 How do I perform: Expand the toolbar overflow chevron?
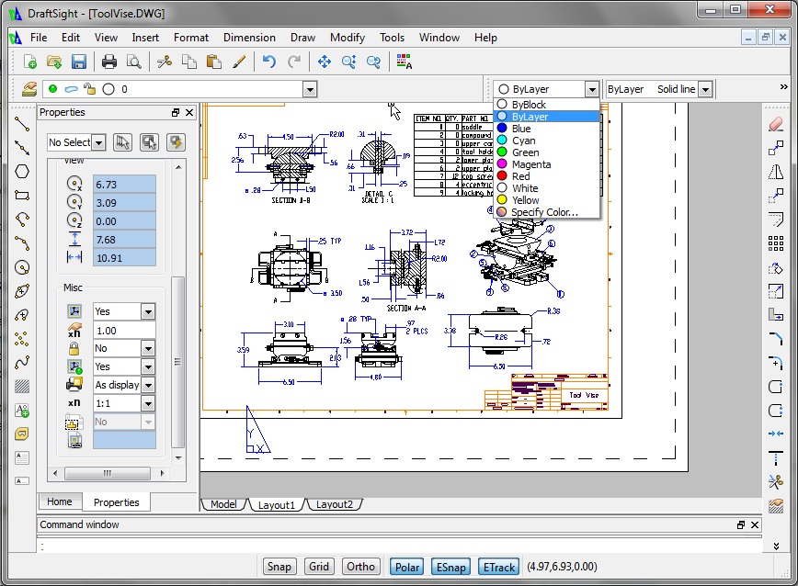[783, 87]
